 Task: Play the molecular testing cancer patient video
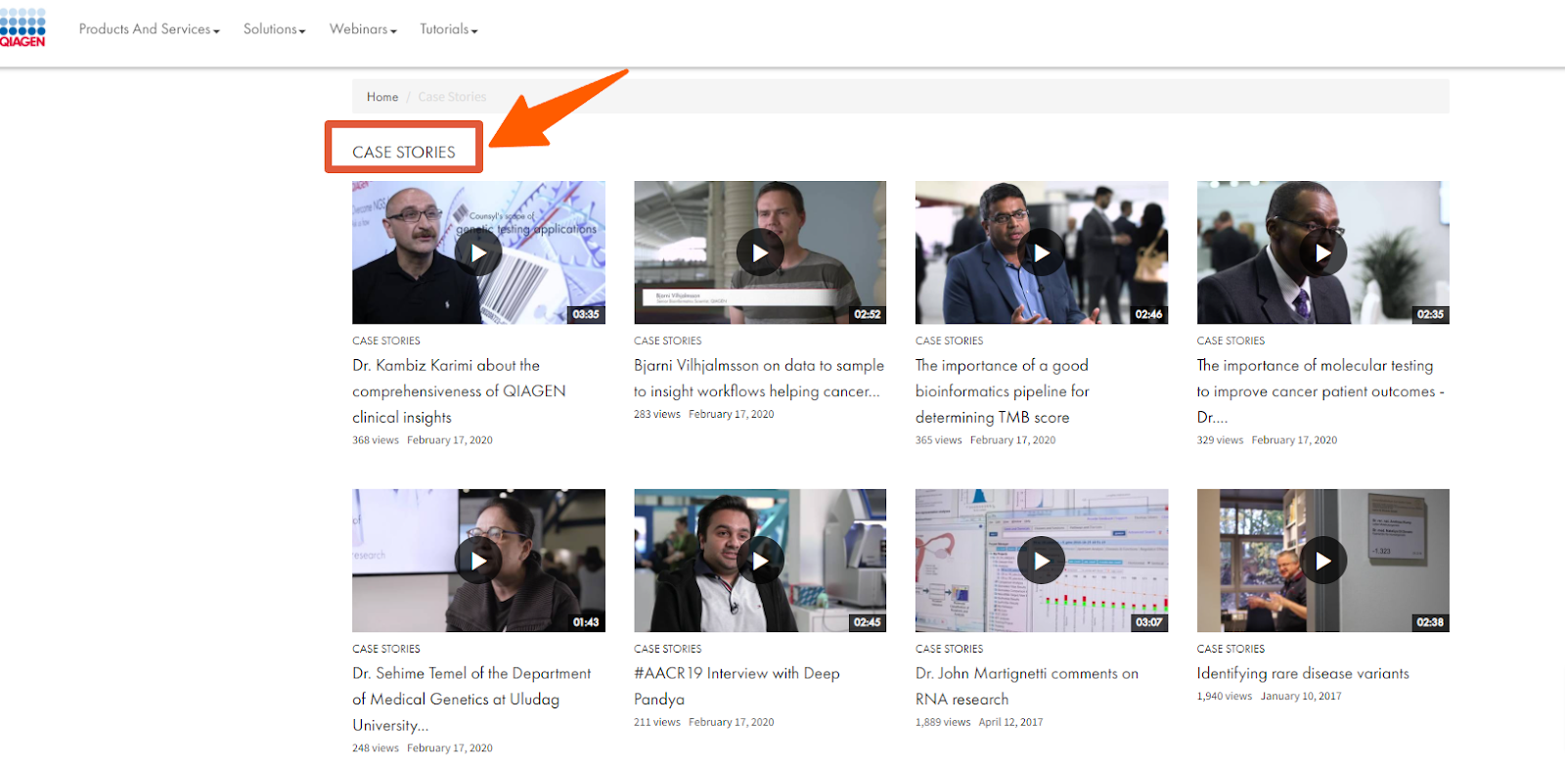click(1323, 252)
